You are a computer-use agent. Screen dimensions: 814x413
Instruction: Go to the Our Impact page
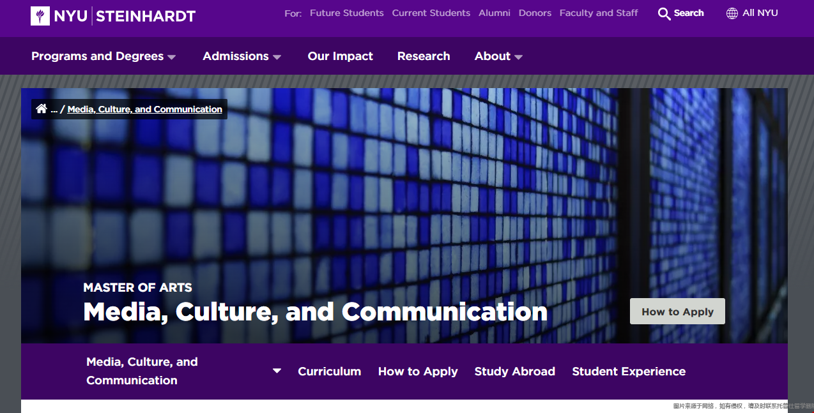(x=341, y=56)
